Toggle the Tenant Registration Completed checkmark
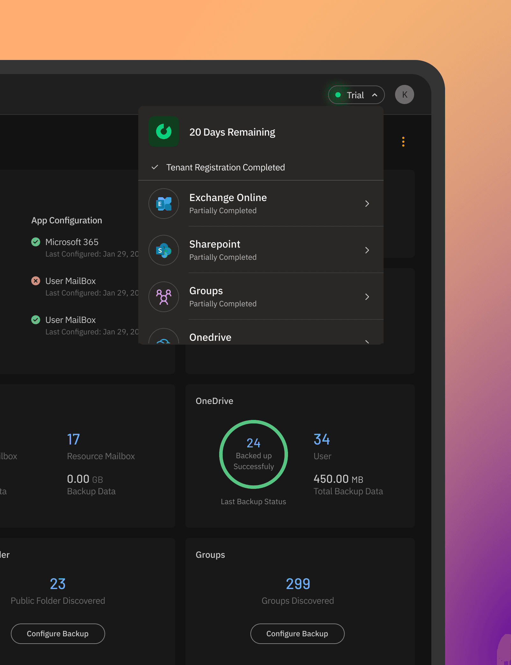 (155, 167)
